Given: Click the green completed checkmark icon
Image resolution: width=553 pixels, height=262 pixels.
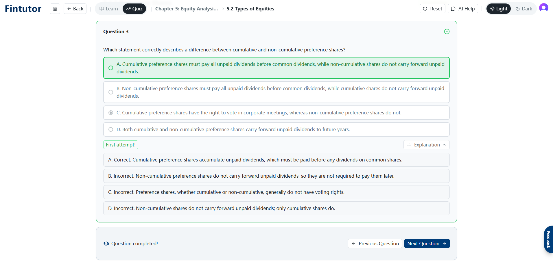Looking at the screenshot, I should point(447,31).
